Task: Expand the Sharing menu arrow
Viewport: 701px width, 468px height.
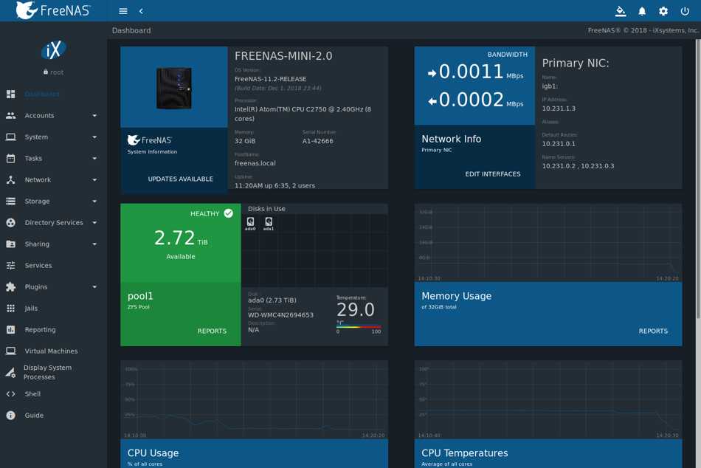Action: 94,244
